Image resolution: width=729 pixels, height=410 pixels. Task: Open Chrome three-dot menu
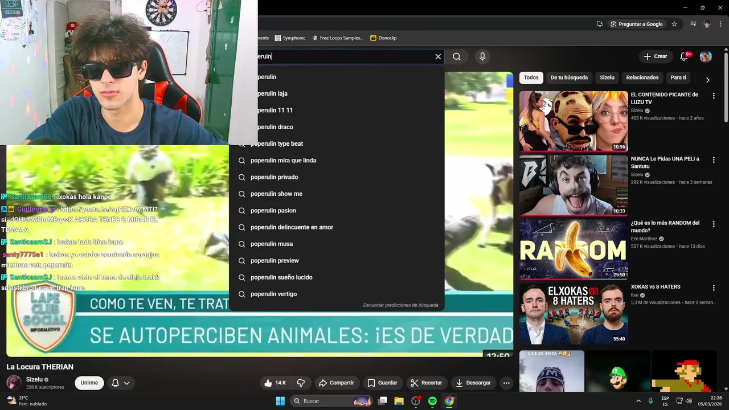[x=721, y=24]
